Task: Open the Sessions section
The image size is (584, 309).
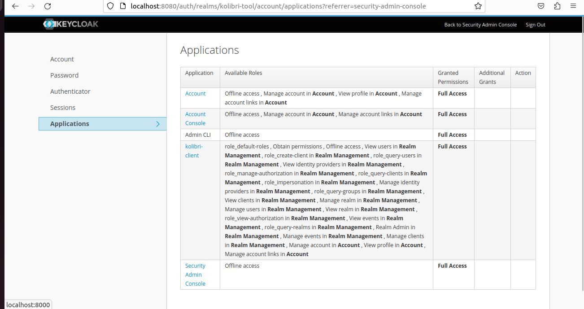Action: 63,107
